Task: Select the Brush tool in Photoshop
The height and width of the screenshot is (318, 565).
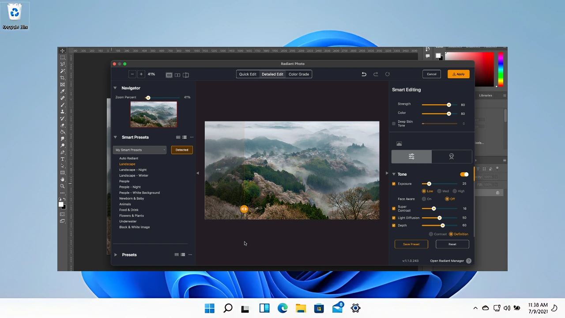Action: (x=62, y=105)
